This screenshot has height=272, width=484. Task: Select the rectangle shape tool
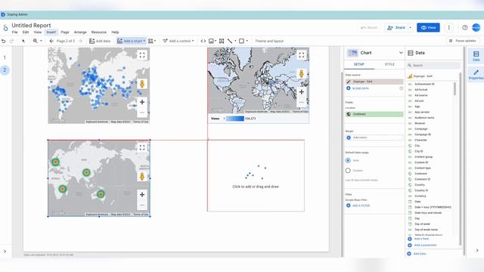coord(241,41)
